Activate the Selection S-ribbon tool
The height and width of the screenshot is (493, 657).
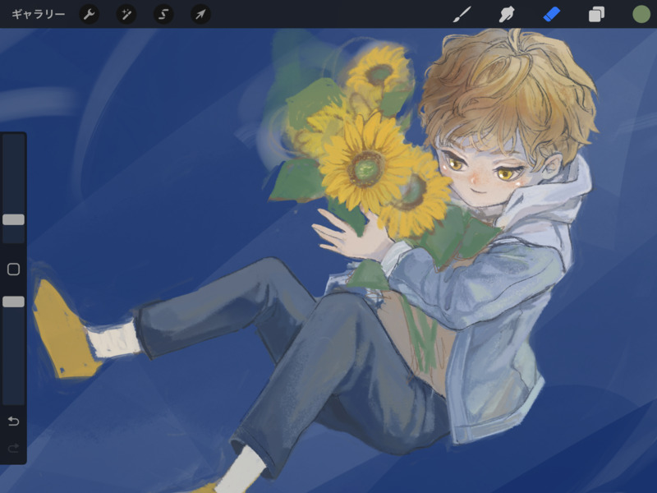tap(163, 14)
